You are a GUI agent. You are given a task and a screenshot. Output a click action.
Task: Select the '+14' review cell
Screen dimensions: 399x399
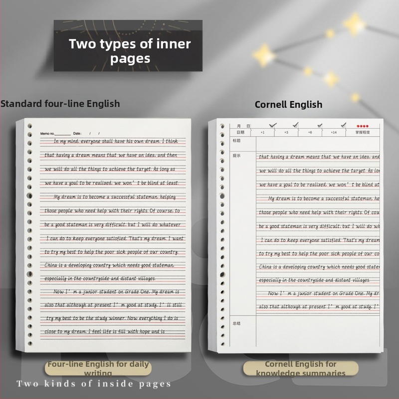point(334,132)
